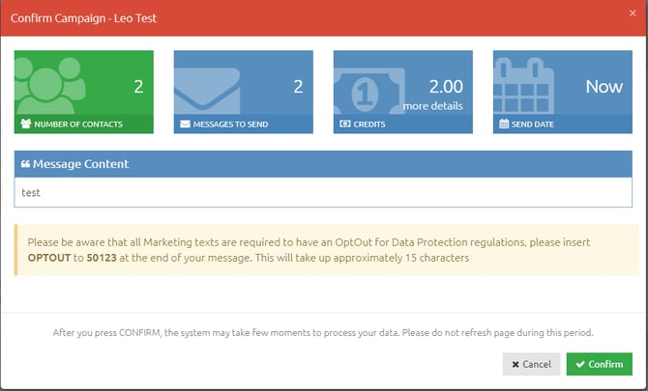Open the more details credits link
The image size is (648, 391).
point(432,105)
